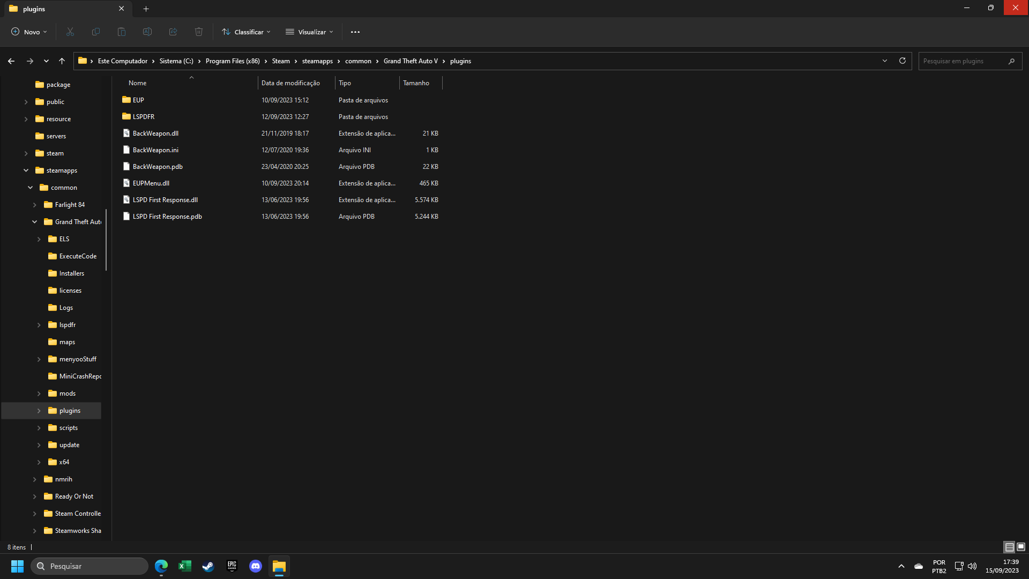Click the Cut scissors icon in toolbar
The image size is (1029, 579).
tap(70, 32)
